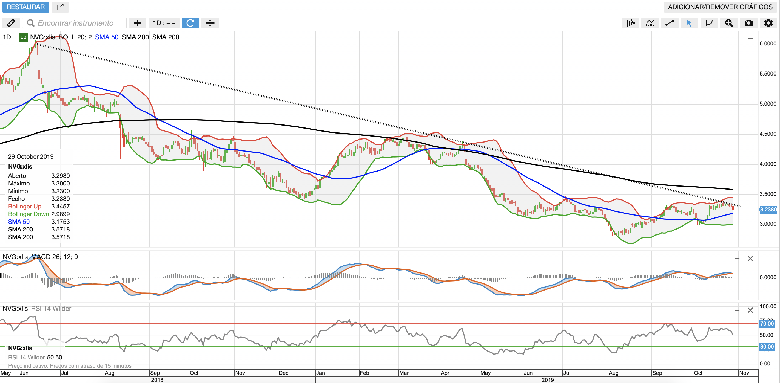This screenshot has height=383, width=780.
Task: Minimize the main price chart panel
Action: [x=750, y=39]
